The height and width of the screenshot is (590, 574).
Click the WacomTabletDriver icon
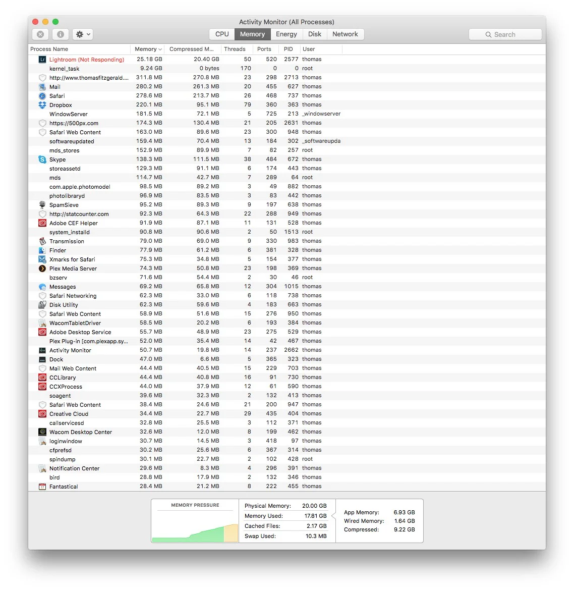[x=42, y=323]
